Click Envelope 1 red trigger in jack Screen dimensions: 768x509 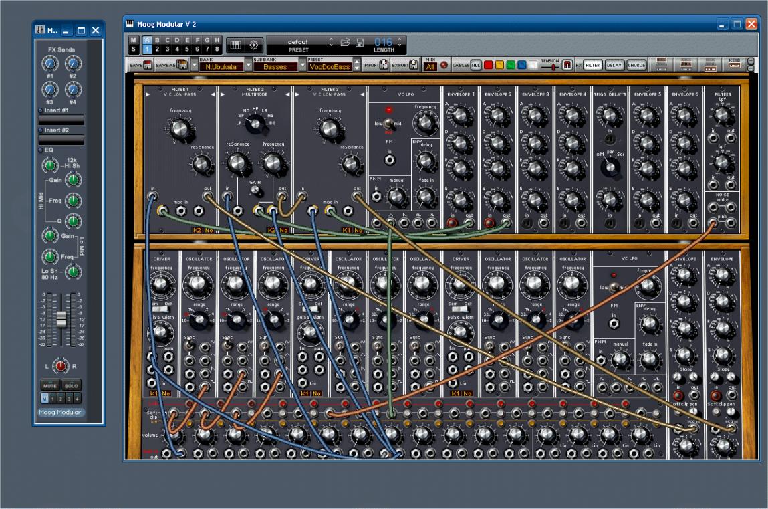coord(452,223)
